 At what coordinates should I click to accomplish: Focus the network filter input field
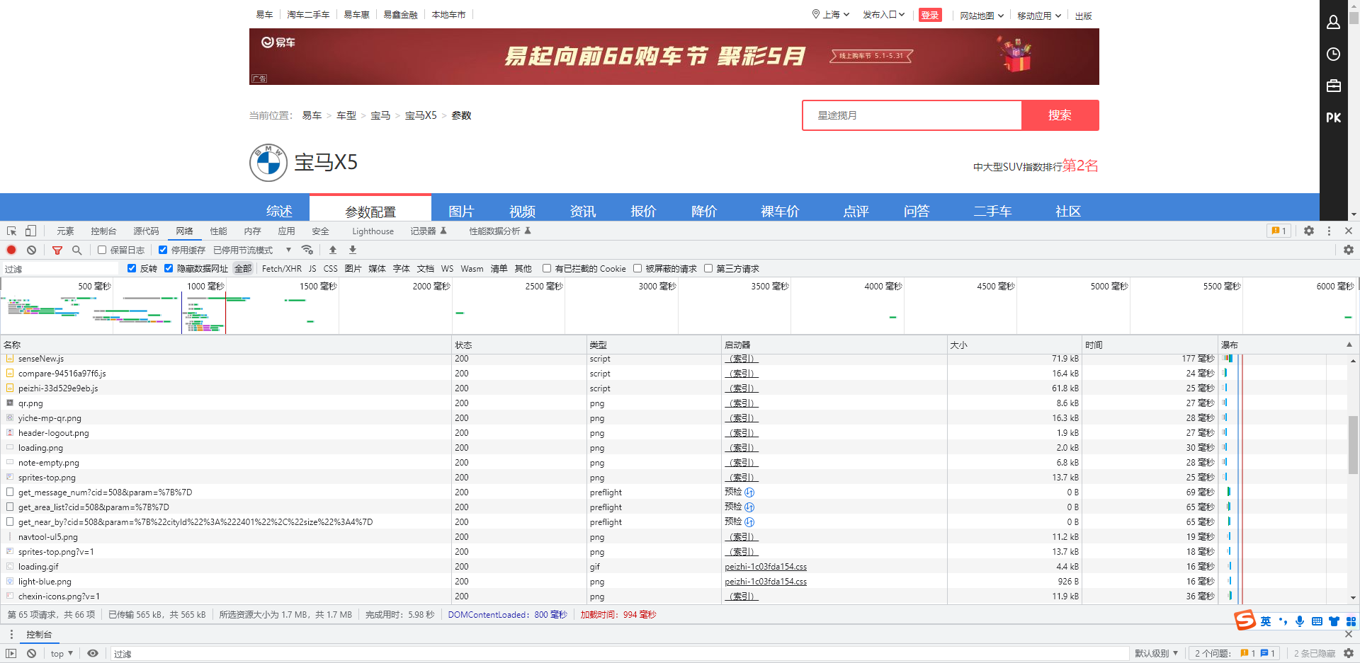[x=60, y=269]
